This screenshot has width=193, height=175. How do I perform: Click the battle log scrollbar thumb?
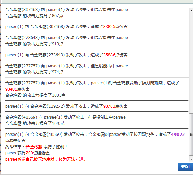tap(191, 135)
